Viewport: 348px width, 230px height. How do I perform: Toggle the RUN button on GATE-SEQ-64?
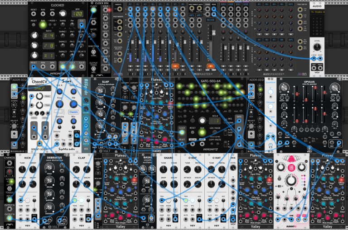point(202,132)
